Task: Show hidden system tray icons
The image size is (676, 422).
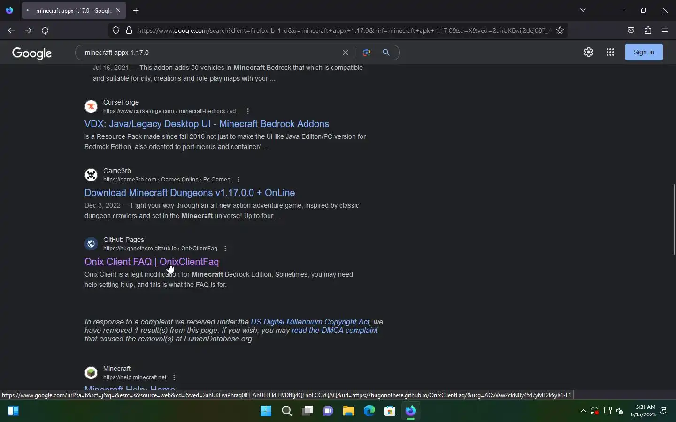Action: (583, 411)
